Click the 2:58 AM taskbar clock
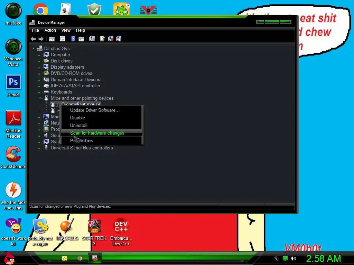This screenshot has height=265, width=354. coord(323,258)
